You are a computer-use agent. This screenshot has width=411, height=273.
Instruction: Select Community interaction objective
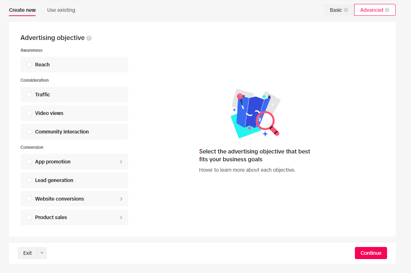point(29,132)
